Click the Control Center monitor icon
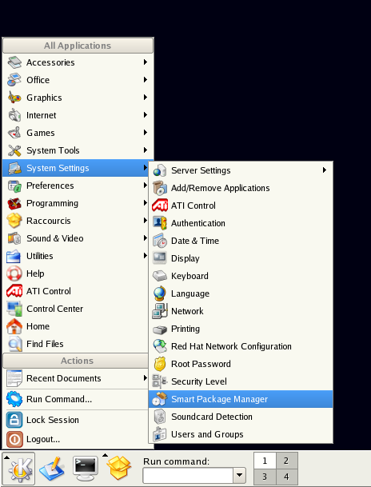This screenshot has height=487, width=371. 14,309
